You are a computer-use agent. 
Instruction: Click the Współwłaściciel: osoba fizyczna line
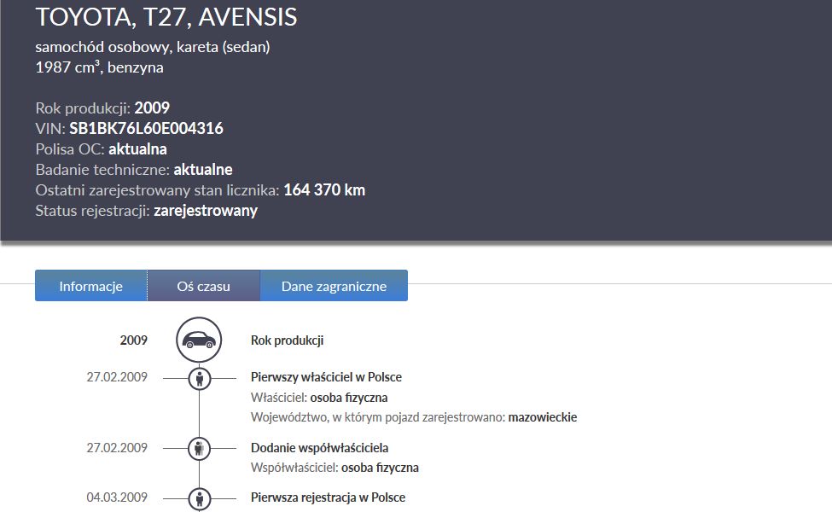(x=335, y=468)
